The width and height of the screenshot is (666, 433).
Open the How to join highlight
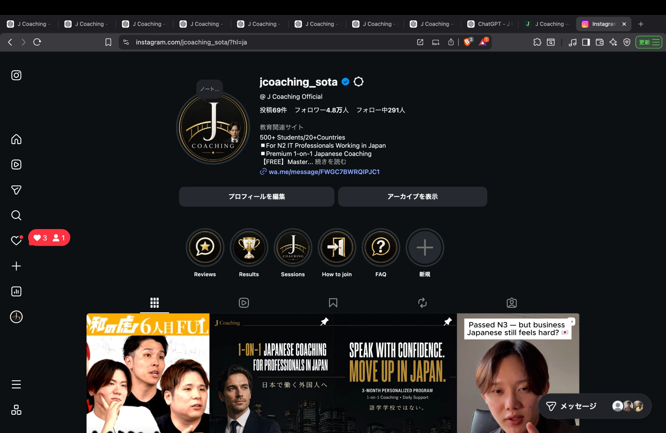tap(337, 247)
